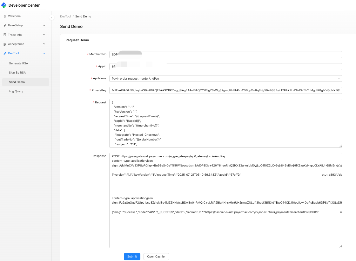This screenshot has width=356, height=261.
Task: Click the blue Submit button
Action: tap(132, 257)
